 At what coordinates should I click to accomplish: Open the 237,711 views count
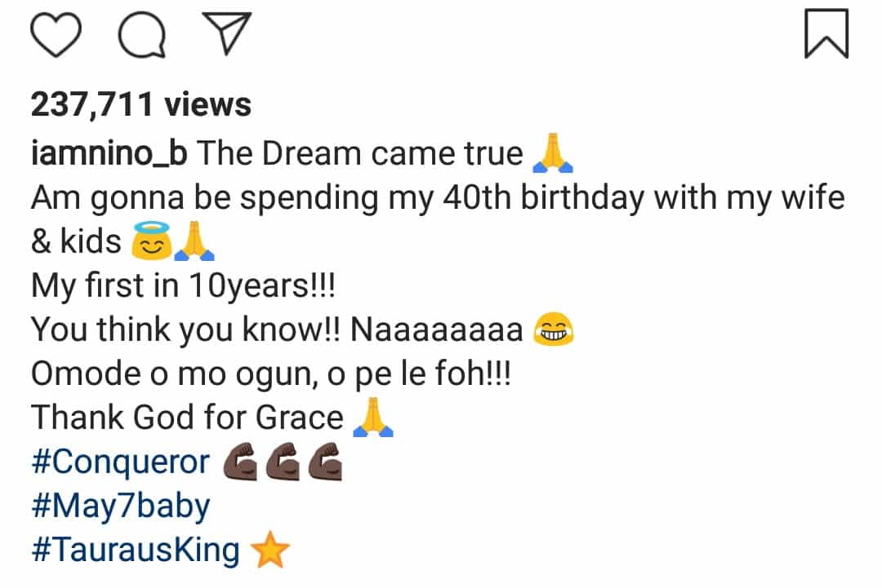pyautogui.click(x=141, y=104)
